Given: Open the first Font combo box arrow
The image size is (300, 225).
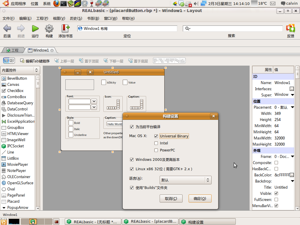Looking at the screenshot, I should (x=94, y=101).
